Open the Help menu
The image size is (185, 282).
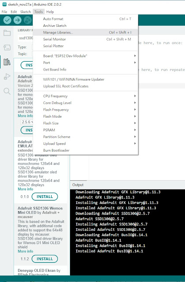coord(50,12)
